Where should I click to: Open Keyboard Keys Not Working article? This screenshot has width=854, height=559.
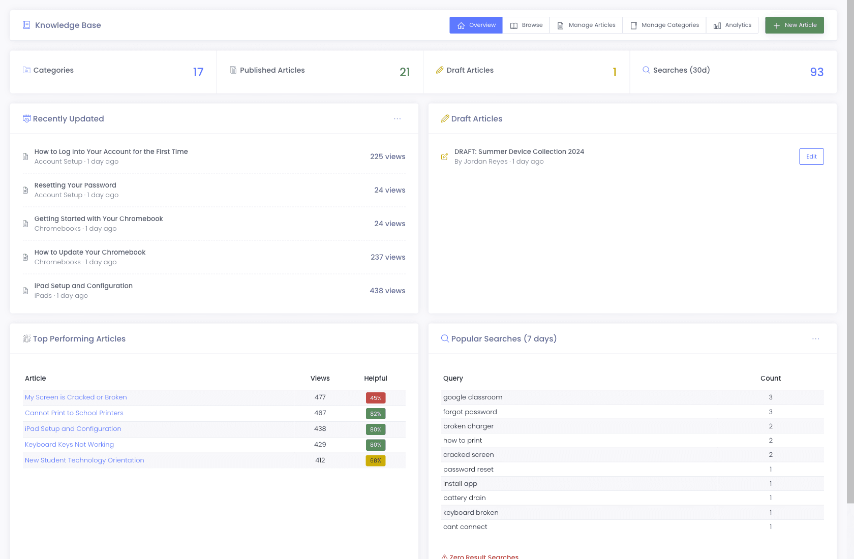tap(69, 445)
